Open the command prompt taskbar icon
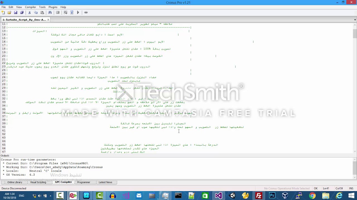 178,196
